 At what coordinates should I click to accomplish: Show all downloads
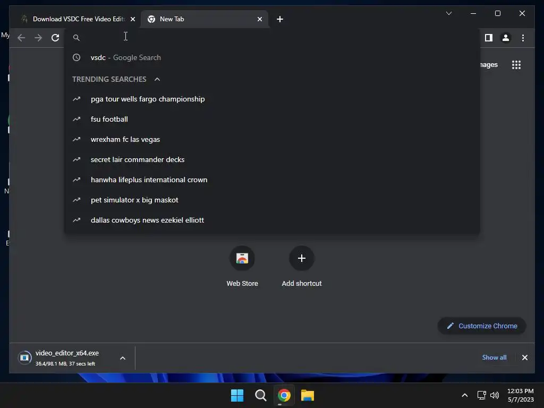point(494,358)
